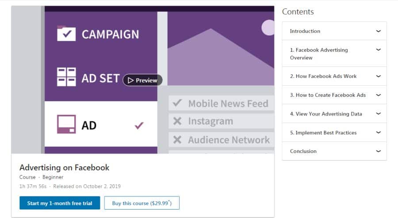Click the duration 1h 37m 56s text
Image resolution: width=398 pixels, height=218 pixels.
(33, 186)
